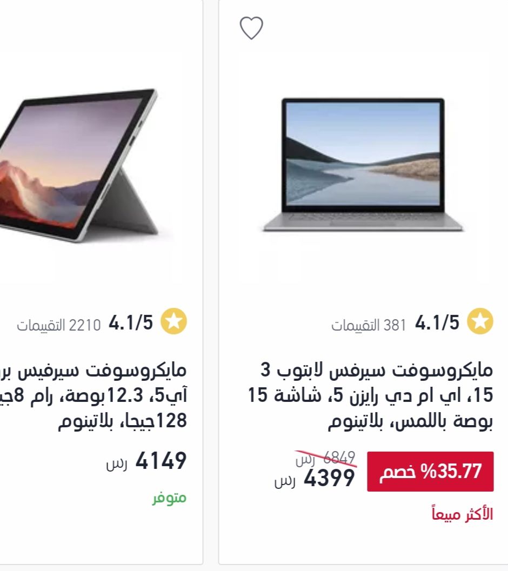
Task: Click the Surface Laptop 3 rating star icon
Action: [480, 321]
